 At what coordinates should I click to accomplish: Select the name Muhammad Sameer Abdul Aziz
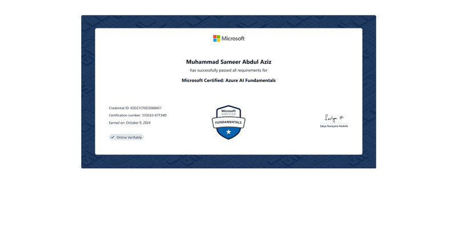(228, 62)
